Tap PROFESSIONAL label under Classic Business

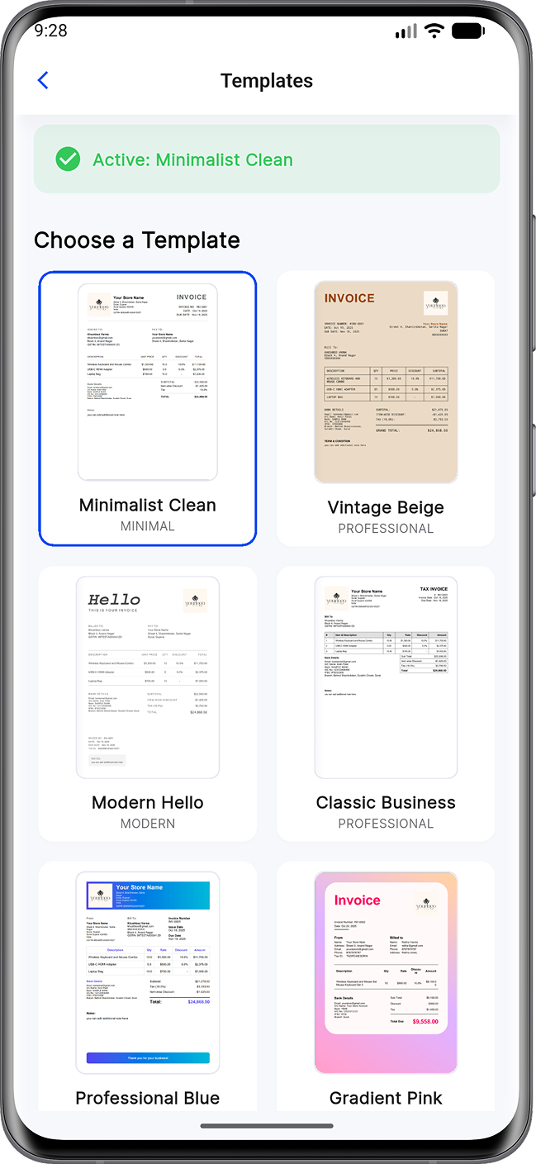(386, 824)
